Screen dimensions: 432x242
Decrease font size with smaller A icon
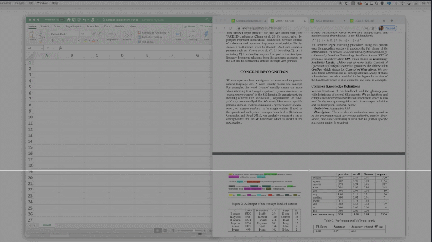tap(99, 34)
